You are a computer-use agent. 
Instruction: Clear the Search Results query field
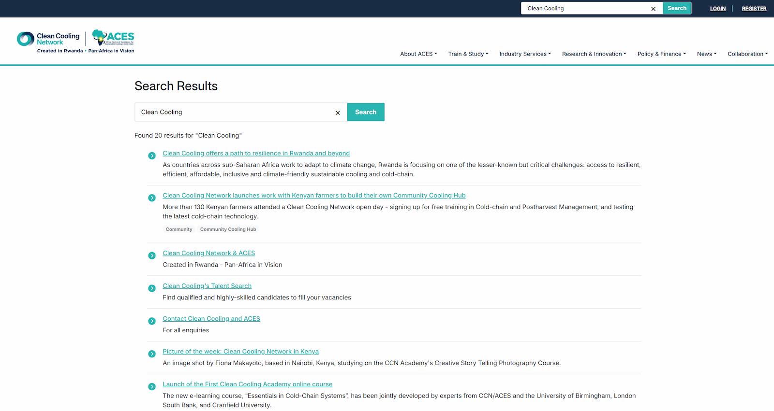338,113
